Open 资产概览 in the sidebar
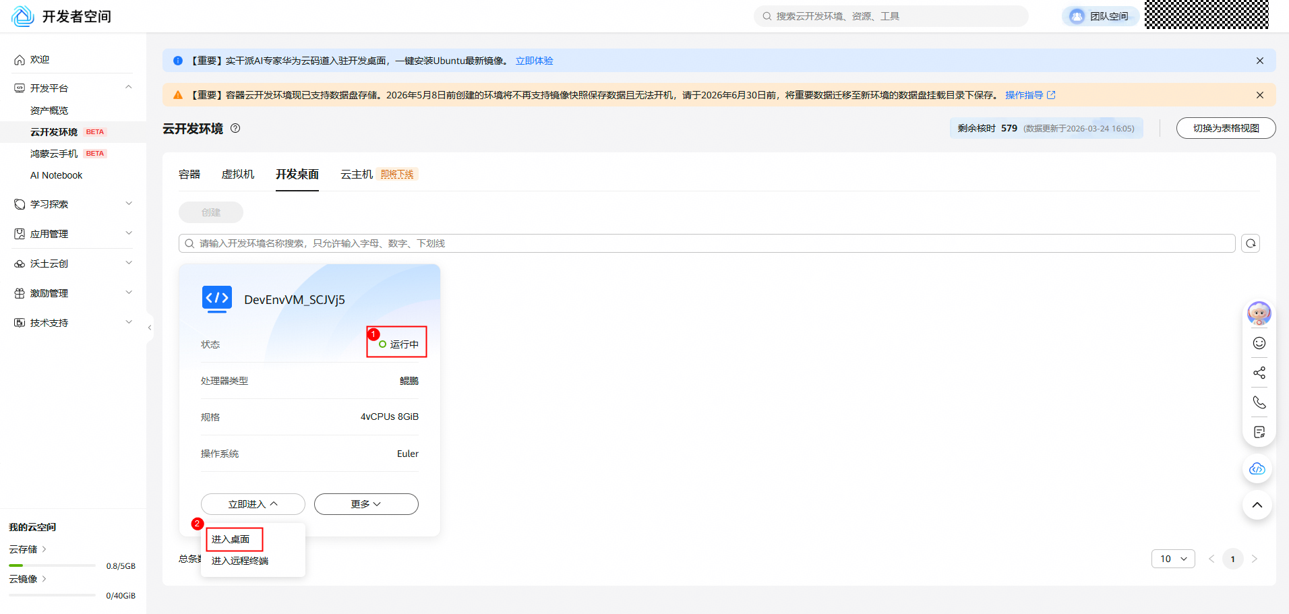Viewport: 1289px width, 614px height. 49,111
